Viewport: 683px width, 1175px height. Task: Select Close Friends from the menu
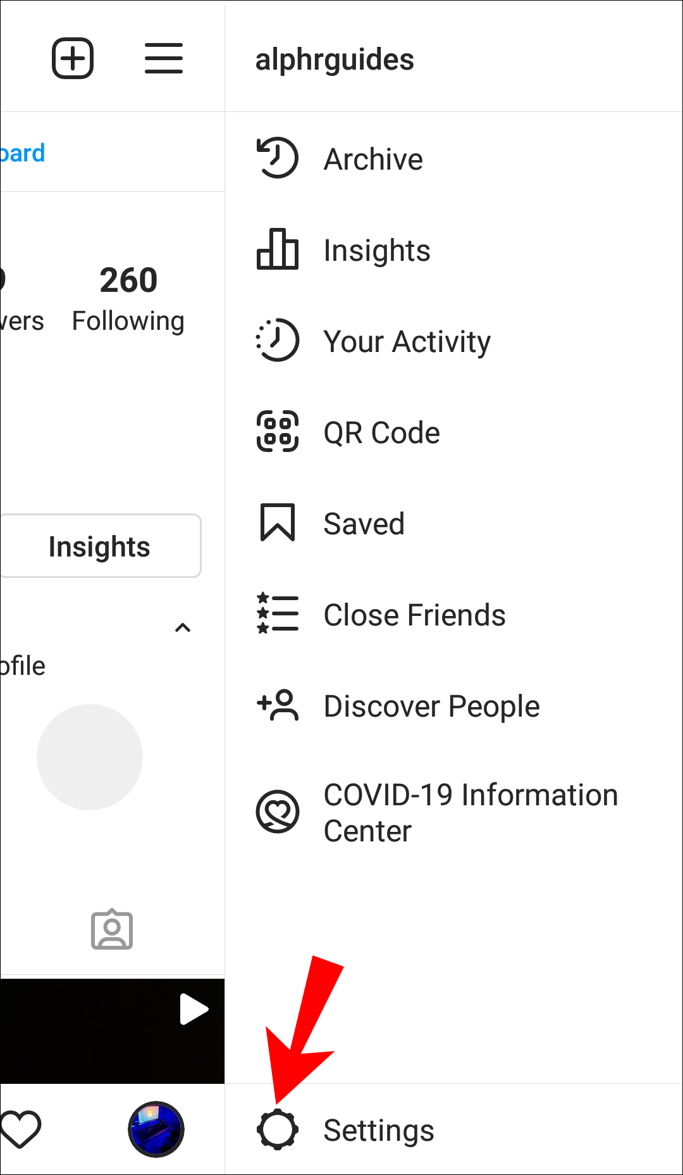click(x=414, y=615)
